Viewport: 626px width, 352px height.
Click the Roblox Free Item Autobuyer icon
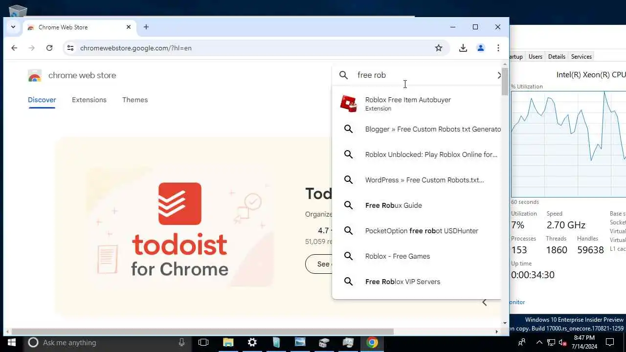pyautogui.click(x=349, y=104)
